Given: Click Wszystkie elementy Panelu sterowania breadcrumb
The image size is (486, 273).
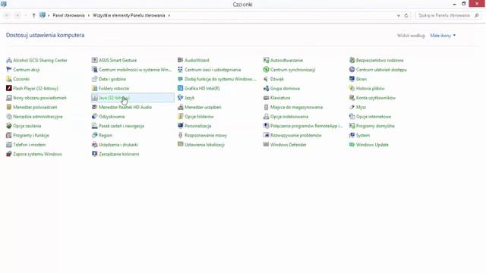Looking at the screenshot, I should [x=129, y=15].
